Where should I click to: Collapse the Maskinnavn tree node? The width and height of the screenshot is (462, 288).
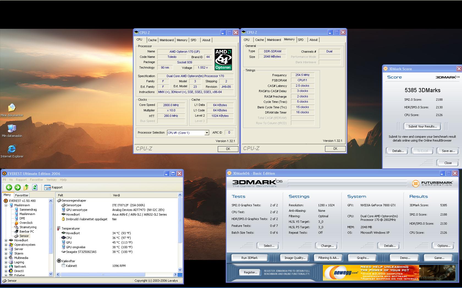(6, 205)
